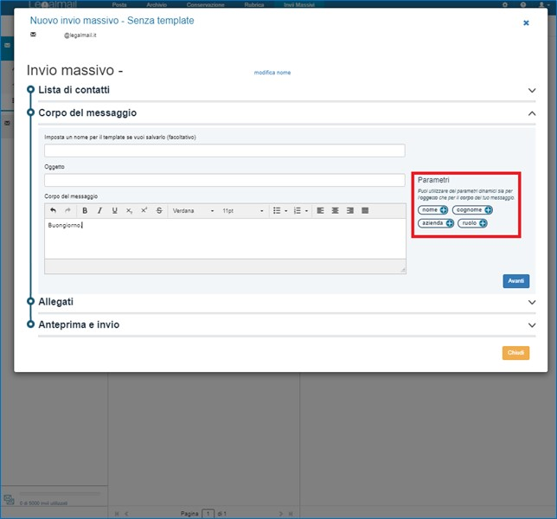Open the bullet list style dropdown
Screen dimensions: 557x519
click(x=285, y=210)
